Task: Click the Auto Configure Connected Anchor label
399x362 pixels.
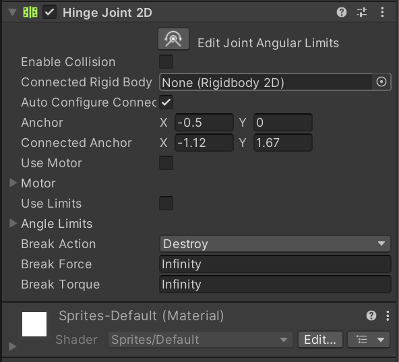Action: coord(88,102)
